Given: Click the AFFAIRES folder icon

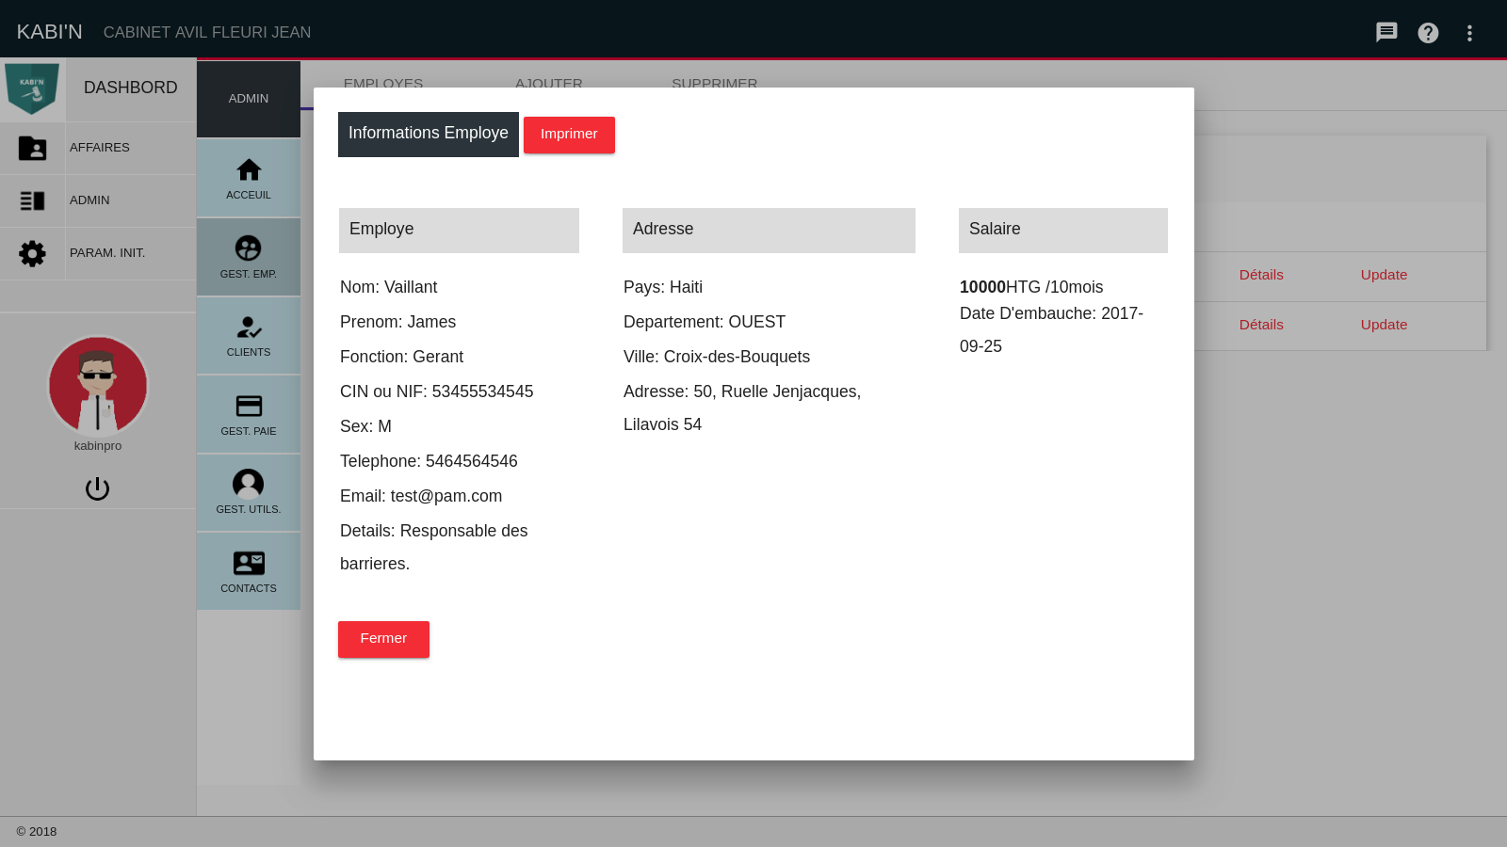Looking at the screenshot, I should pos(33,148).
